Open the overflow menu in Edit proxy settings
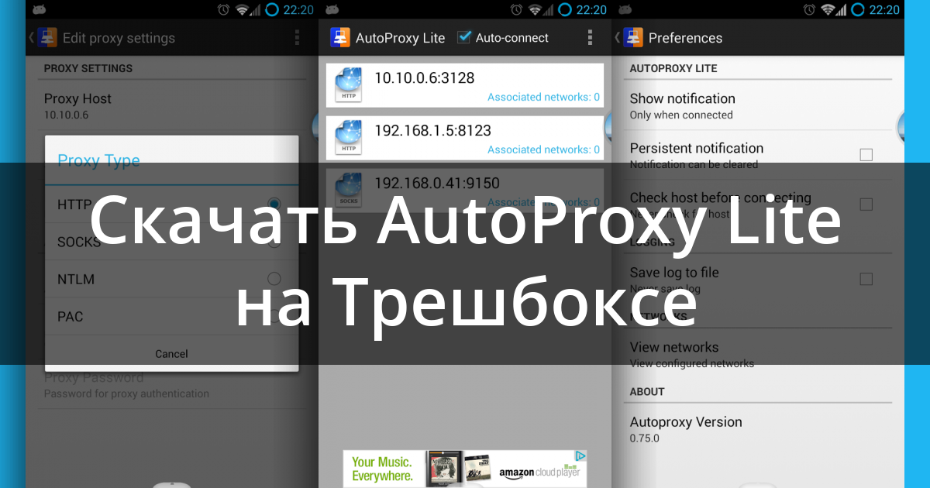Viewport: 930px width, 488px height. tap(297, 38)
